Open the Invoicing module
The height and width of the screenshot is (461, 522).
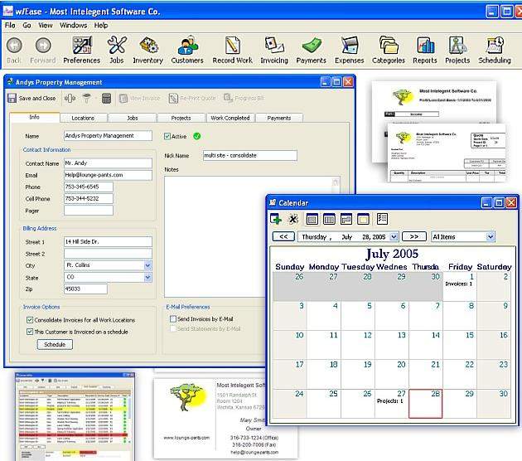[274, 50]
